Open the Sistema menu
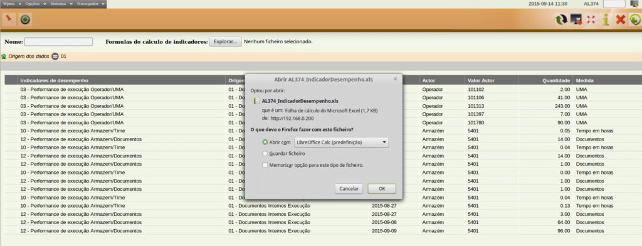 click(x=61, y=4)
